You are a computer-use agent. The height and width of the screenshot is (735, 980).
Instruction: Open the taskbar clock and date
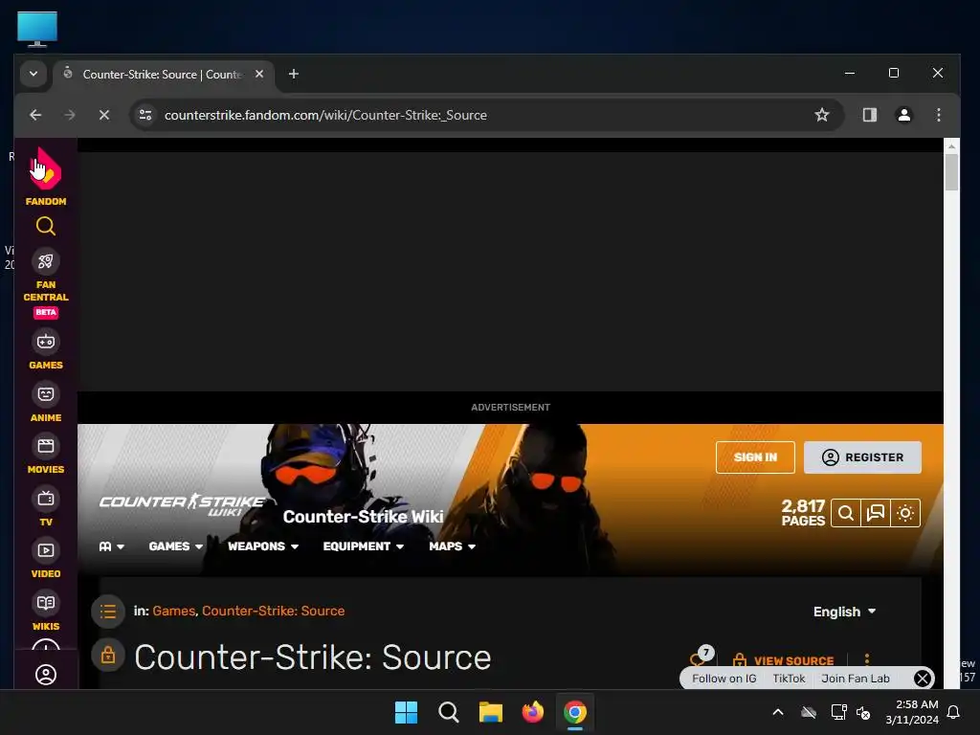point(912,712)
